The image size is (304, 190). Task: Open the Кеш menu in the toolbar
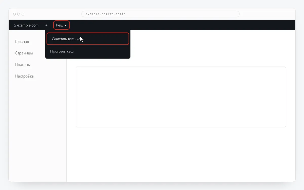pyautogui.click(x=61, y=25)
